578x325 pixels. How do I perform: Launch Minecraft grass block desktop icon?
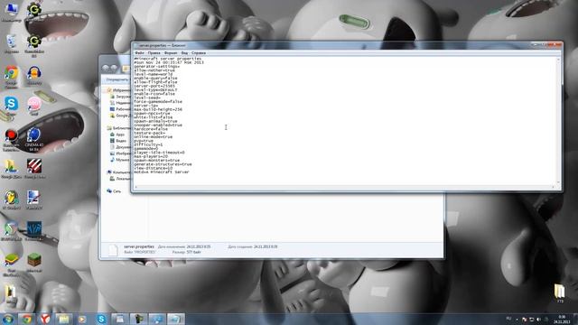(34, 263)
